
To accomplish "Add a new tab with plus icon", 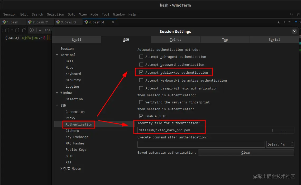I will (284, 22).
